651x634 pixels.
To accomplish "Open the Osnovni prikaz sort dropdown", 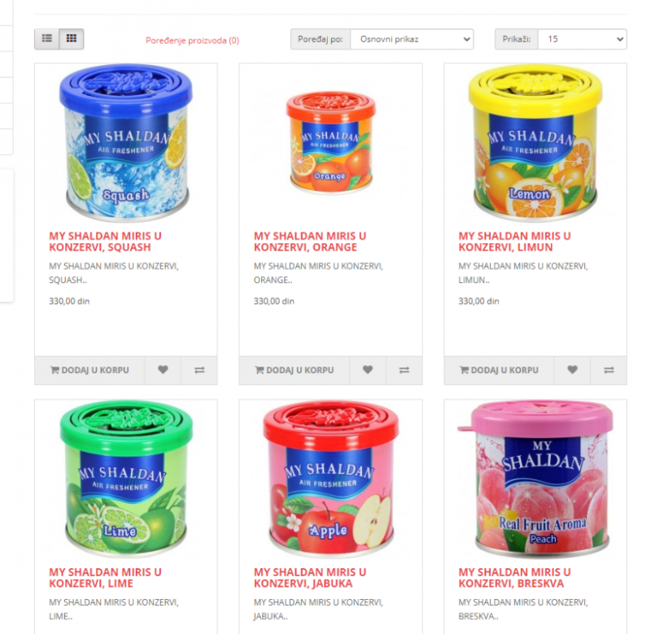I will pyautogui.click(x=412, y=39).
